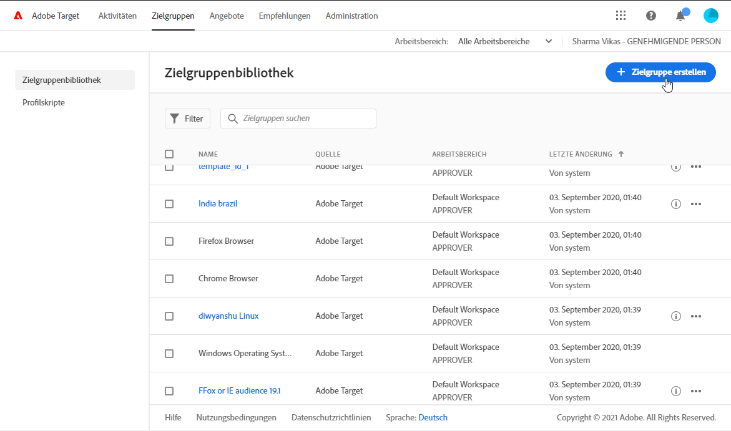Image resolution: width=731 pixels, height=431 pixels.
Task: Tick the Chrome Browser row checkbox
Action: pyautogui.click(x=169, y=279)
